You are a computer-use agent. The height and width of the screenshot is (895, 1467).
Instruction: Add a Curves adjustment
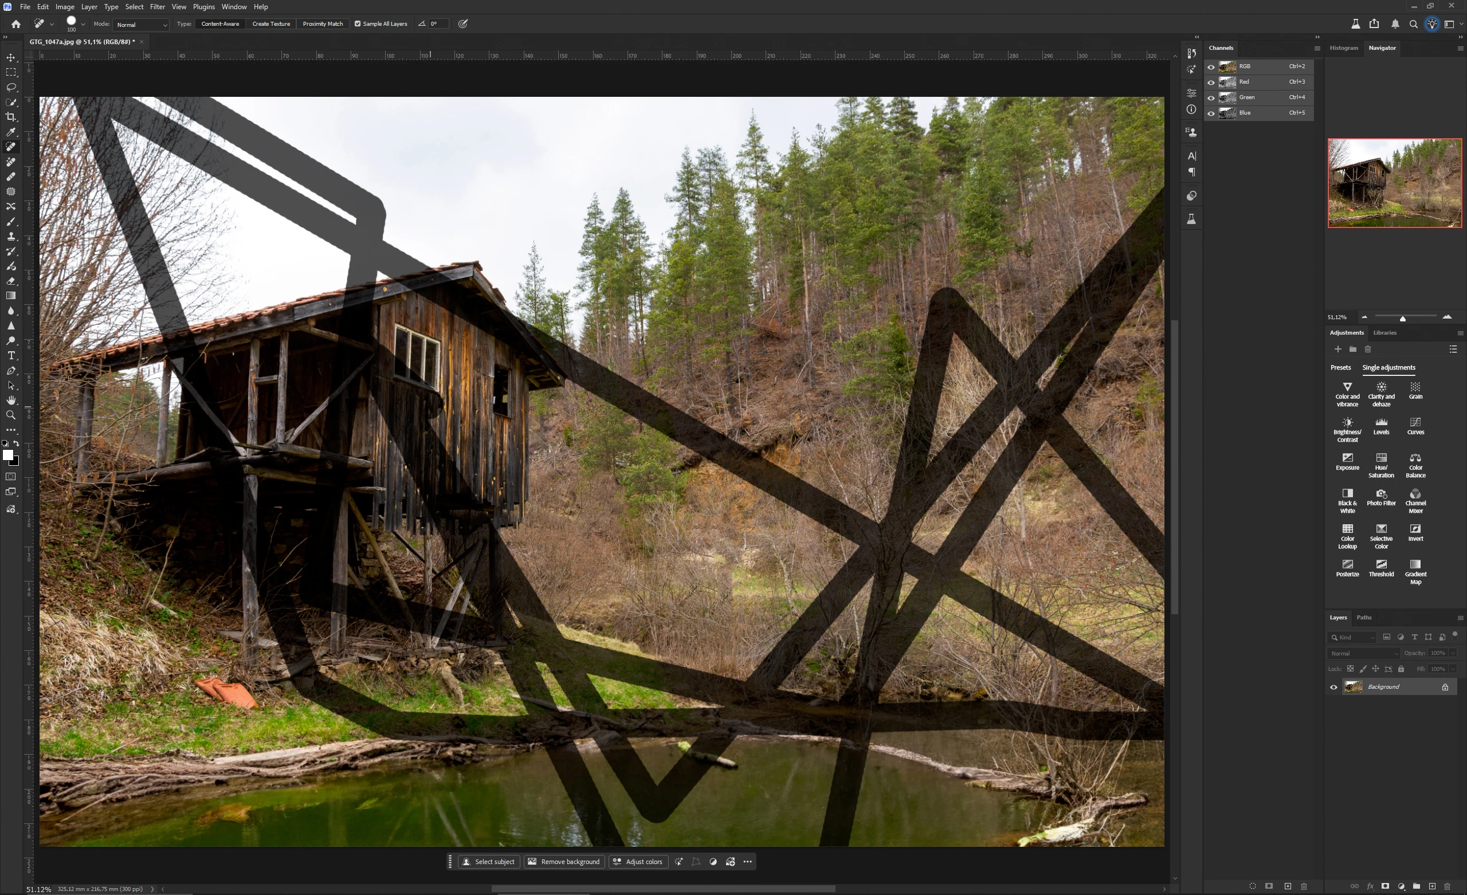coord(1415,426)
